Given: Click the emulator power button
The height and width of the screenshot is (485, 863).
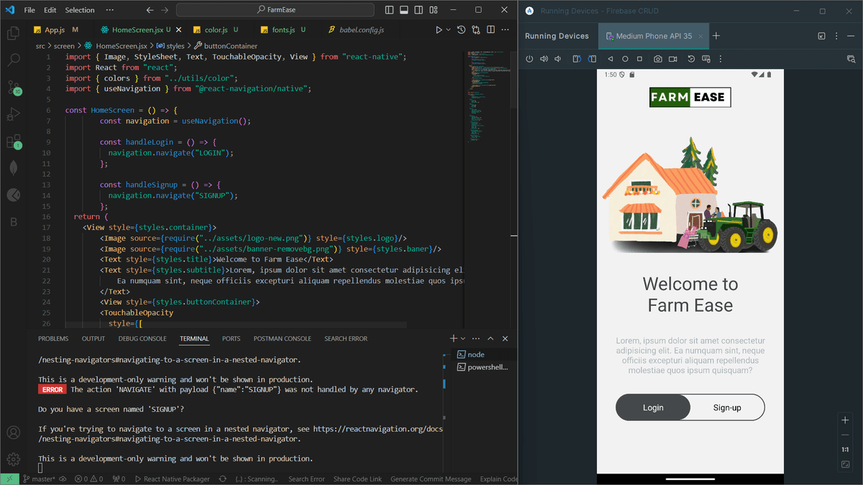Looking at the screenshot, I should click(x=530, y=59).
